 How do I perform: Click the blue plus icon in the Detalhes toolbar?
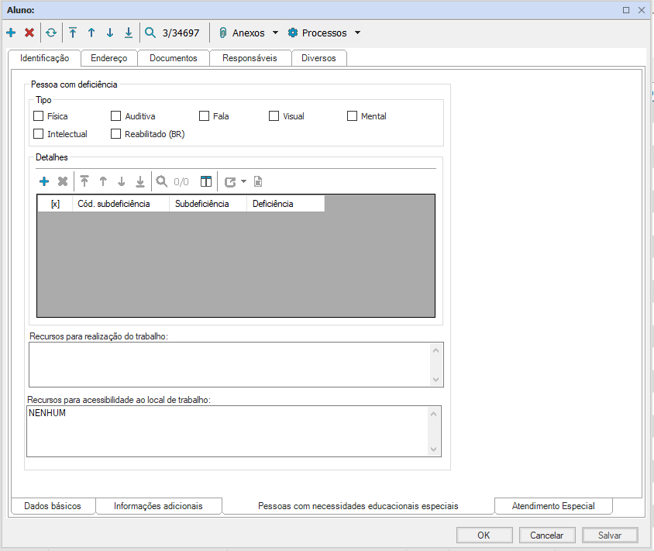(44, 181)
